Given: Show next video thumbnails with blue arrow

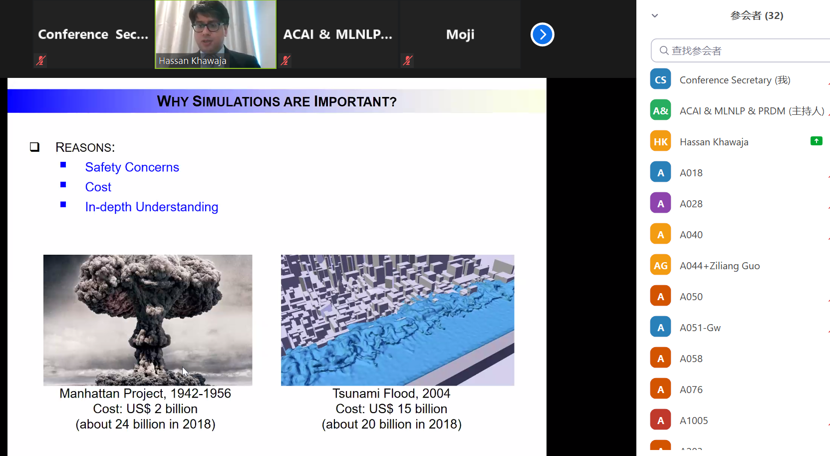Looking at the screenshot, I should [543, 34].
